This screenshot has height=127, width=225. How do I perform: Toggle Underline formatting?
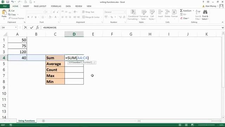(36, 17)
